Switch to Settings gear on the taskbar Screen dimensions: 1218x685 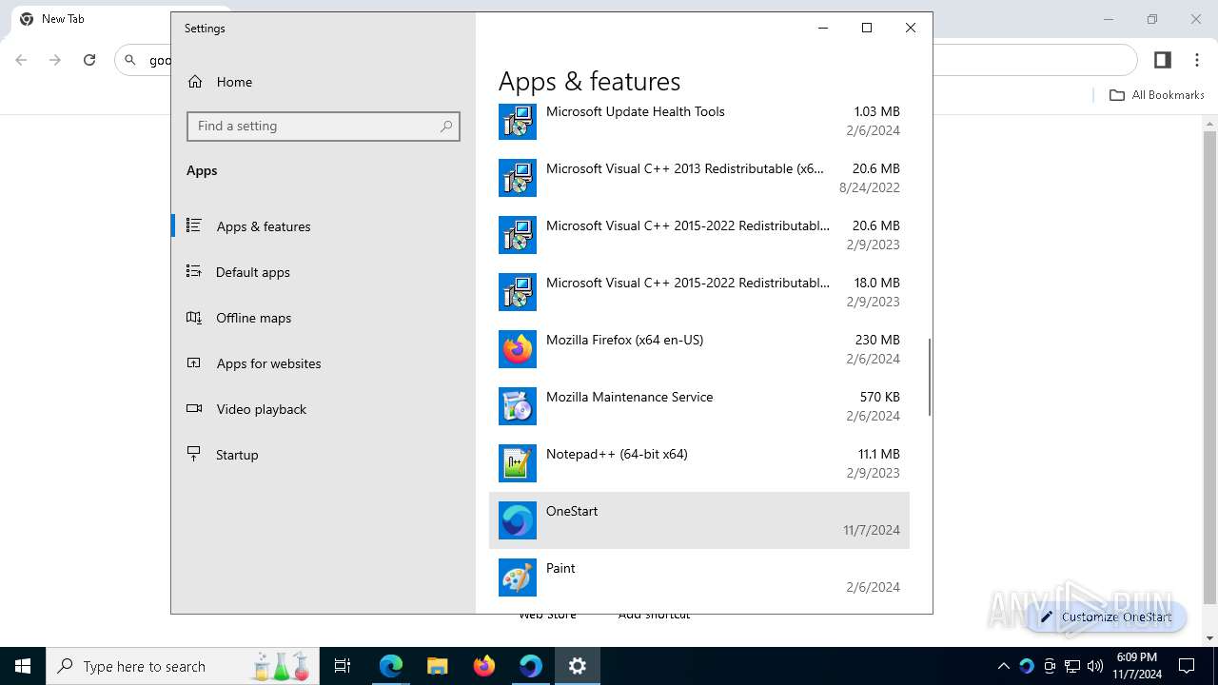coord(578,666)
